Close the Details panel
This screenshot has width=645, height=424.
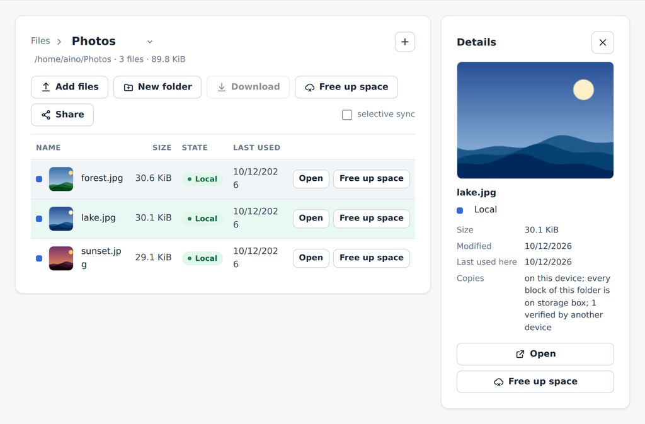tap(603, 42)
